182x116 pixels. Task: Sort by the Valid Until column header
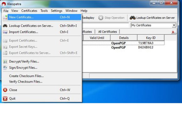tap(97, 38)
